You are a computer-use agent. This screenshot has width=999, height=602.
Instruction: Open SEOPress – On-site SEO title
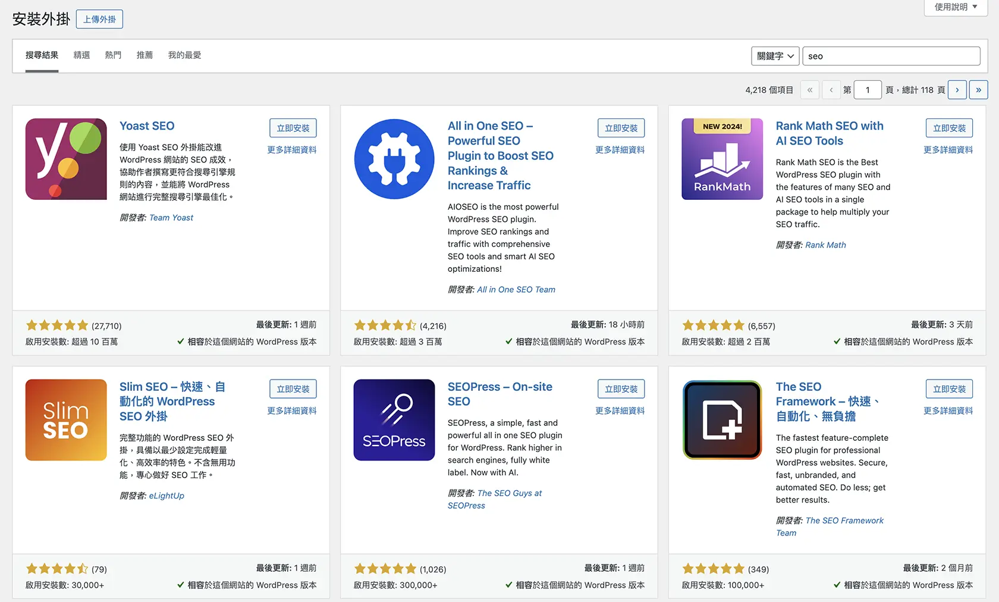(500, 394)
